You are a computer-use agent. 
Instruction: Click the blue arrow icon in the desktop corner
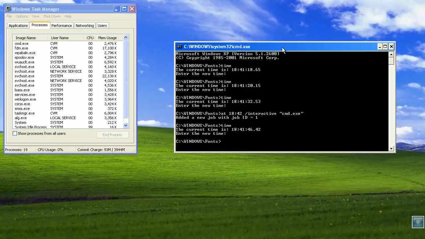(x=418, y=222)
